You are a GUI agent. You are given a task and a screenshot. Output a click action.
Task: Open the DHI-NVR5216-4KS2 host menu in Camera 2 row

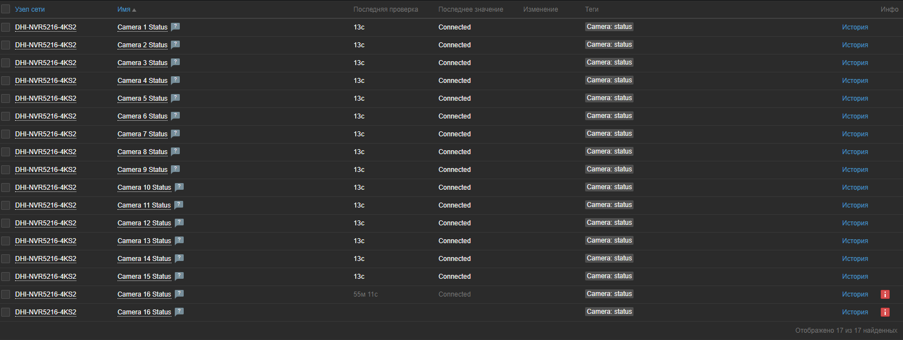coord(46,45)
